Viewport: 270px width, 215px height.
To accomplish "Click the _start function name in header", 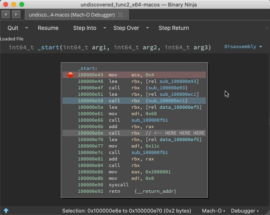I will [48, 47].
